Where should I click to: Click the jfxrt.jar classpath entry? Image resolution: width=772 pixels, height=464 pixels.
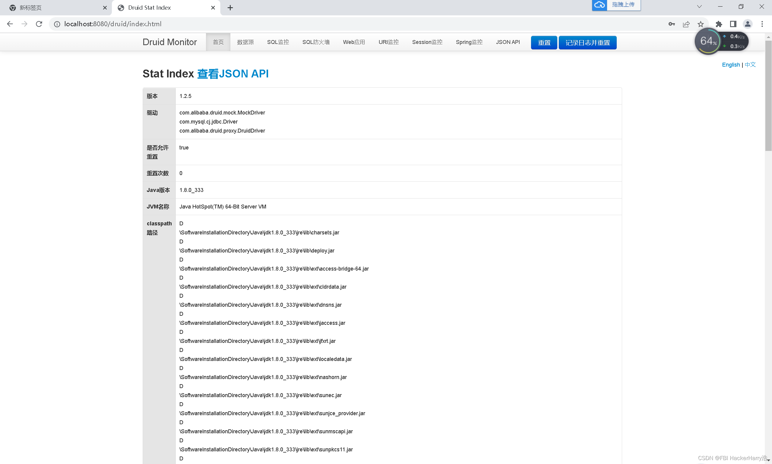(258, 341)
